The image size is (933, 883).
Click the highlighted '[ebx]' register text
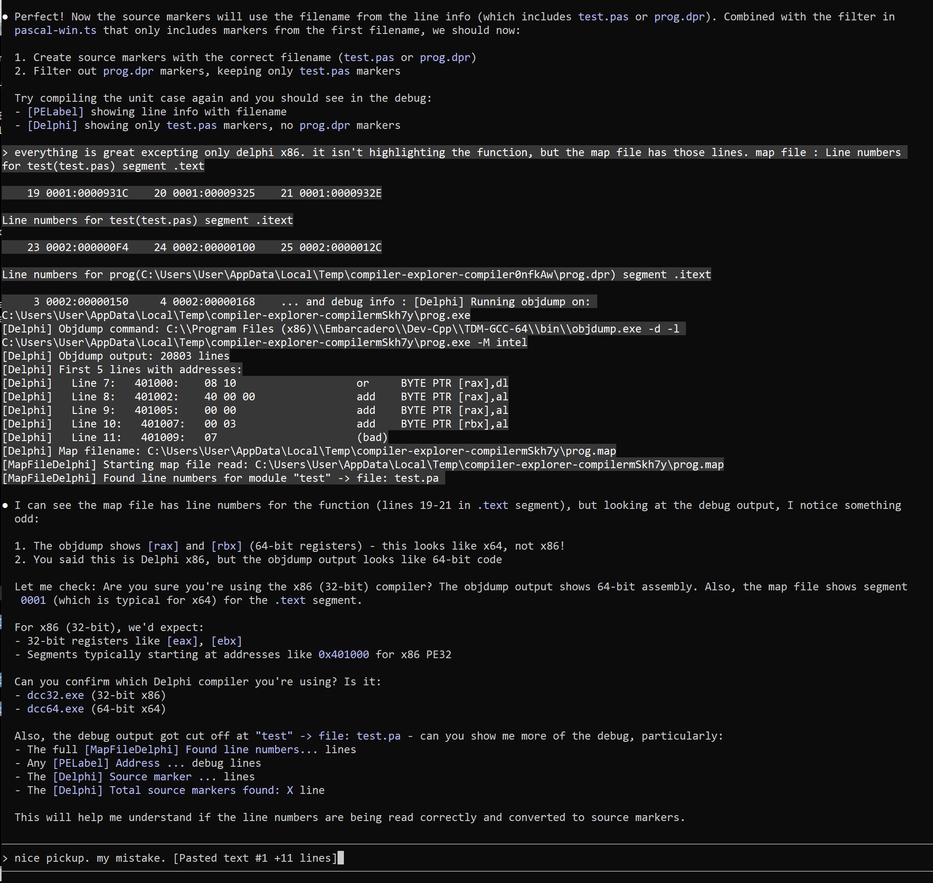tap(226, 641)
